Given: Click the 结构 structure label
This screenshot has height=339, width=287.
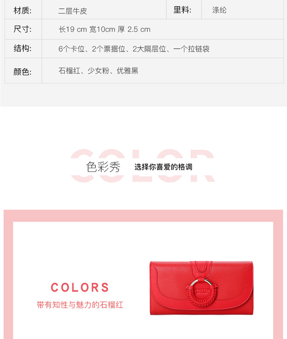Looking at the screenshot, I should [23, 49].
